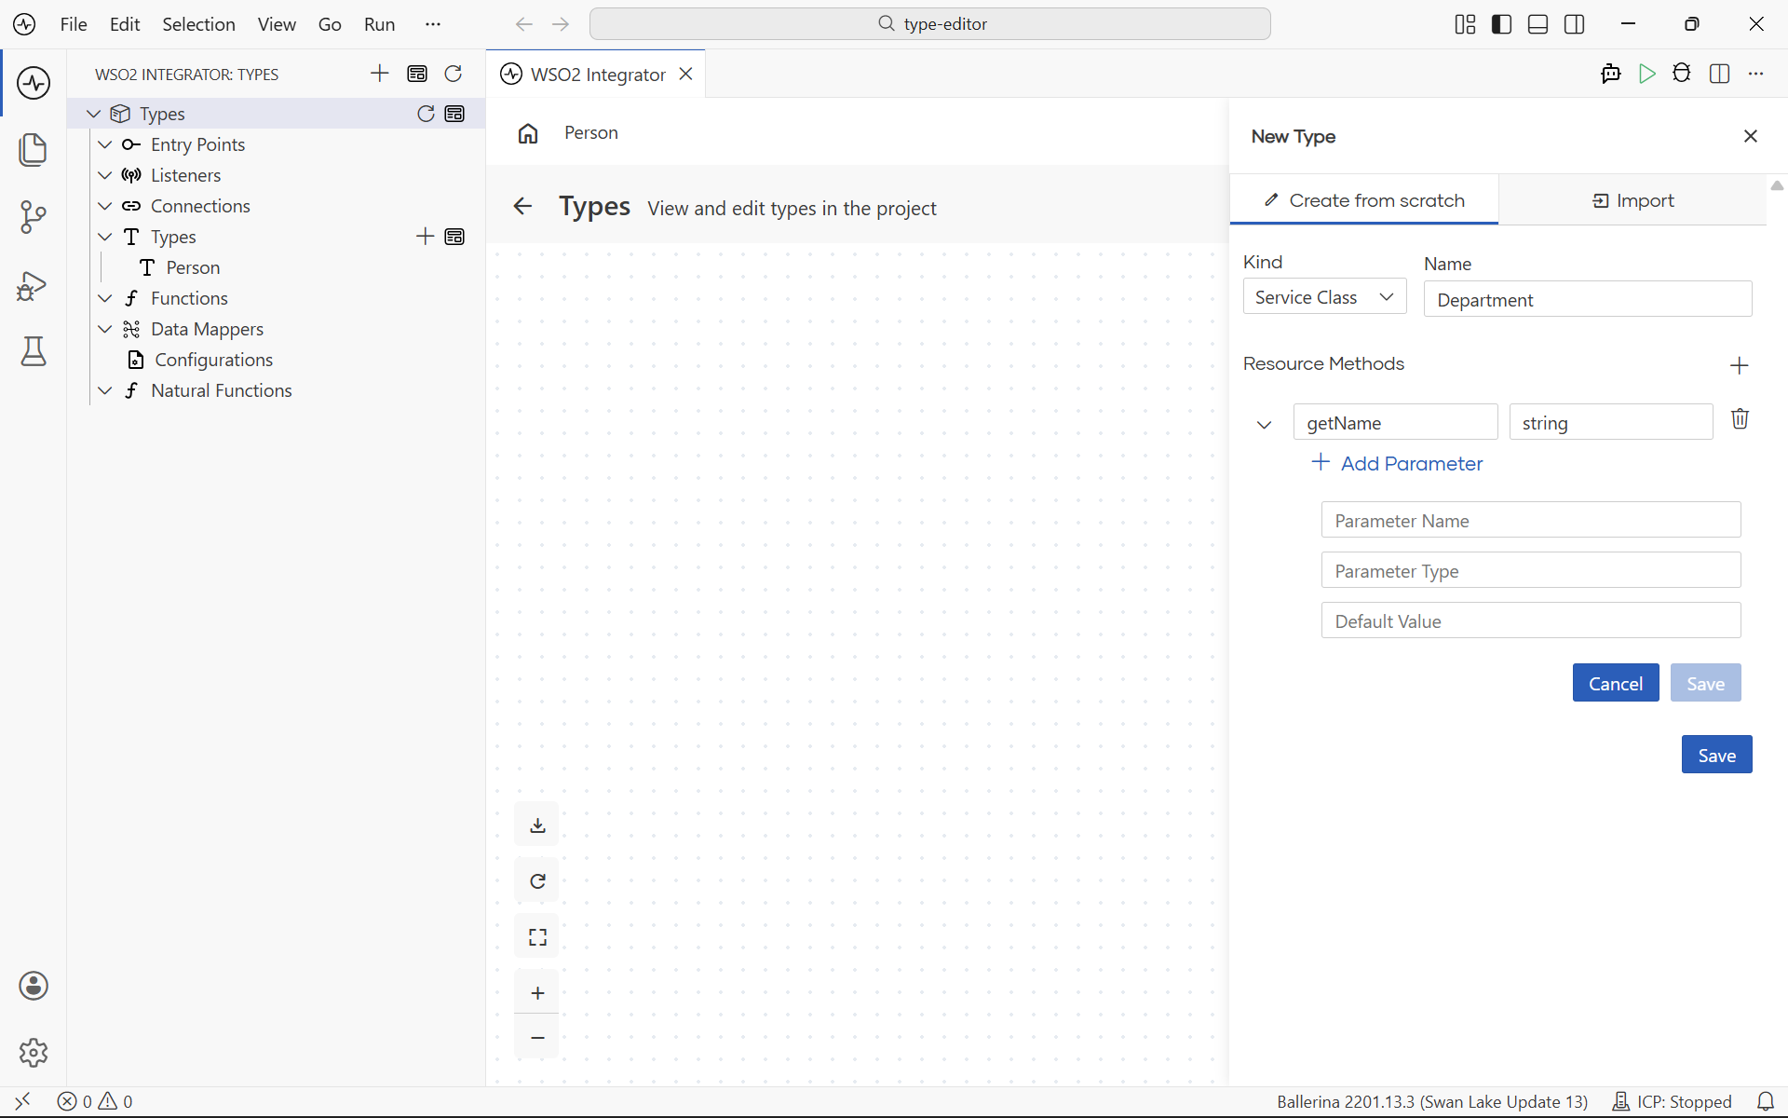Open the Accounts menu

tap(34, 986)
